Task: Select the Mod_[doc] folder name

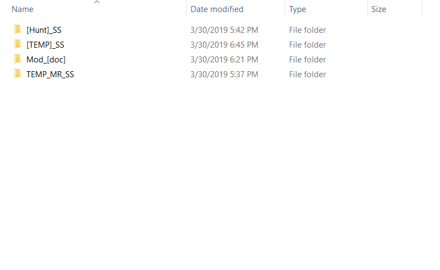Action: pos(46,60)
